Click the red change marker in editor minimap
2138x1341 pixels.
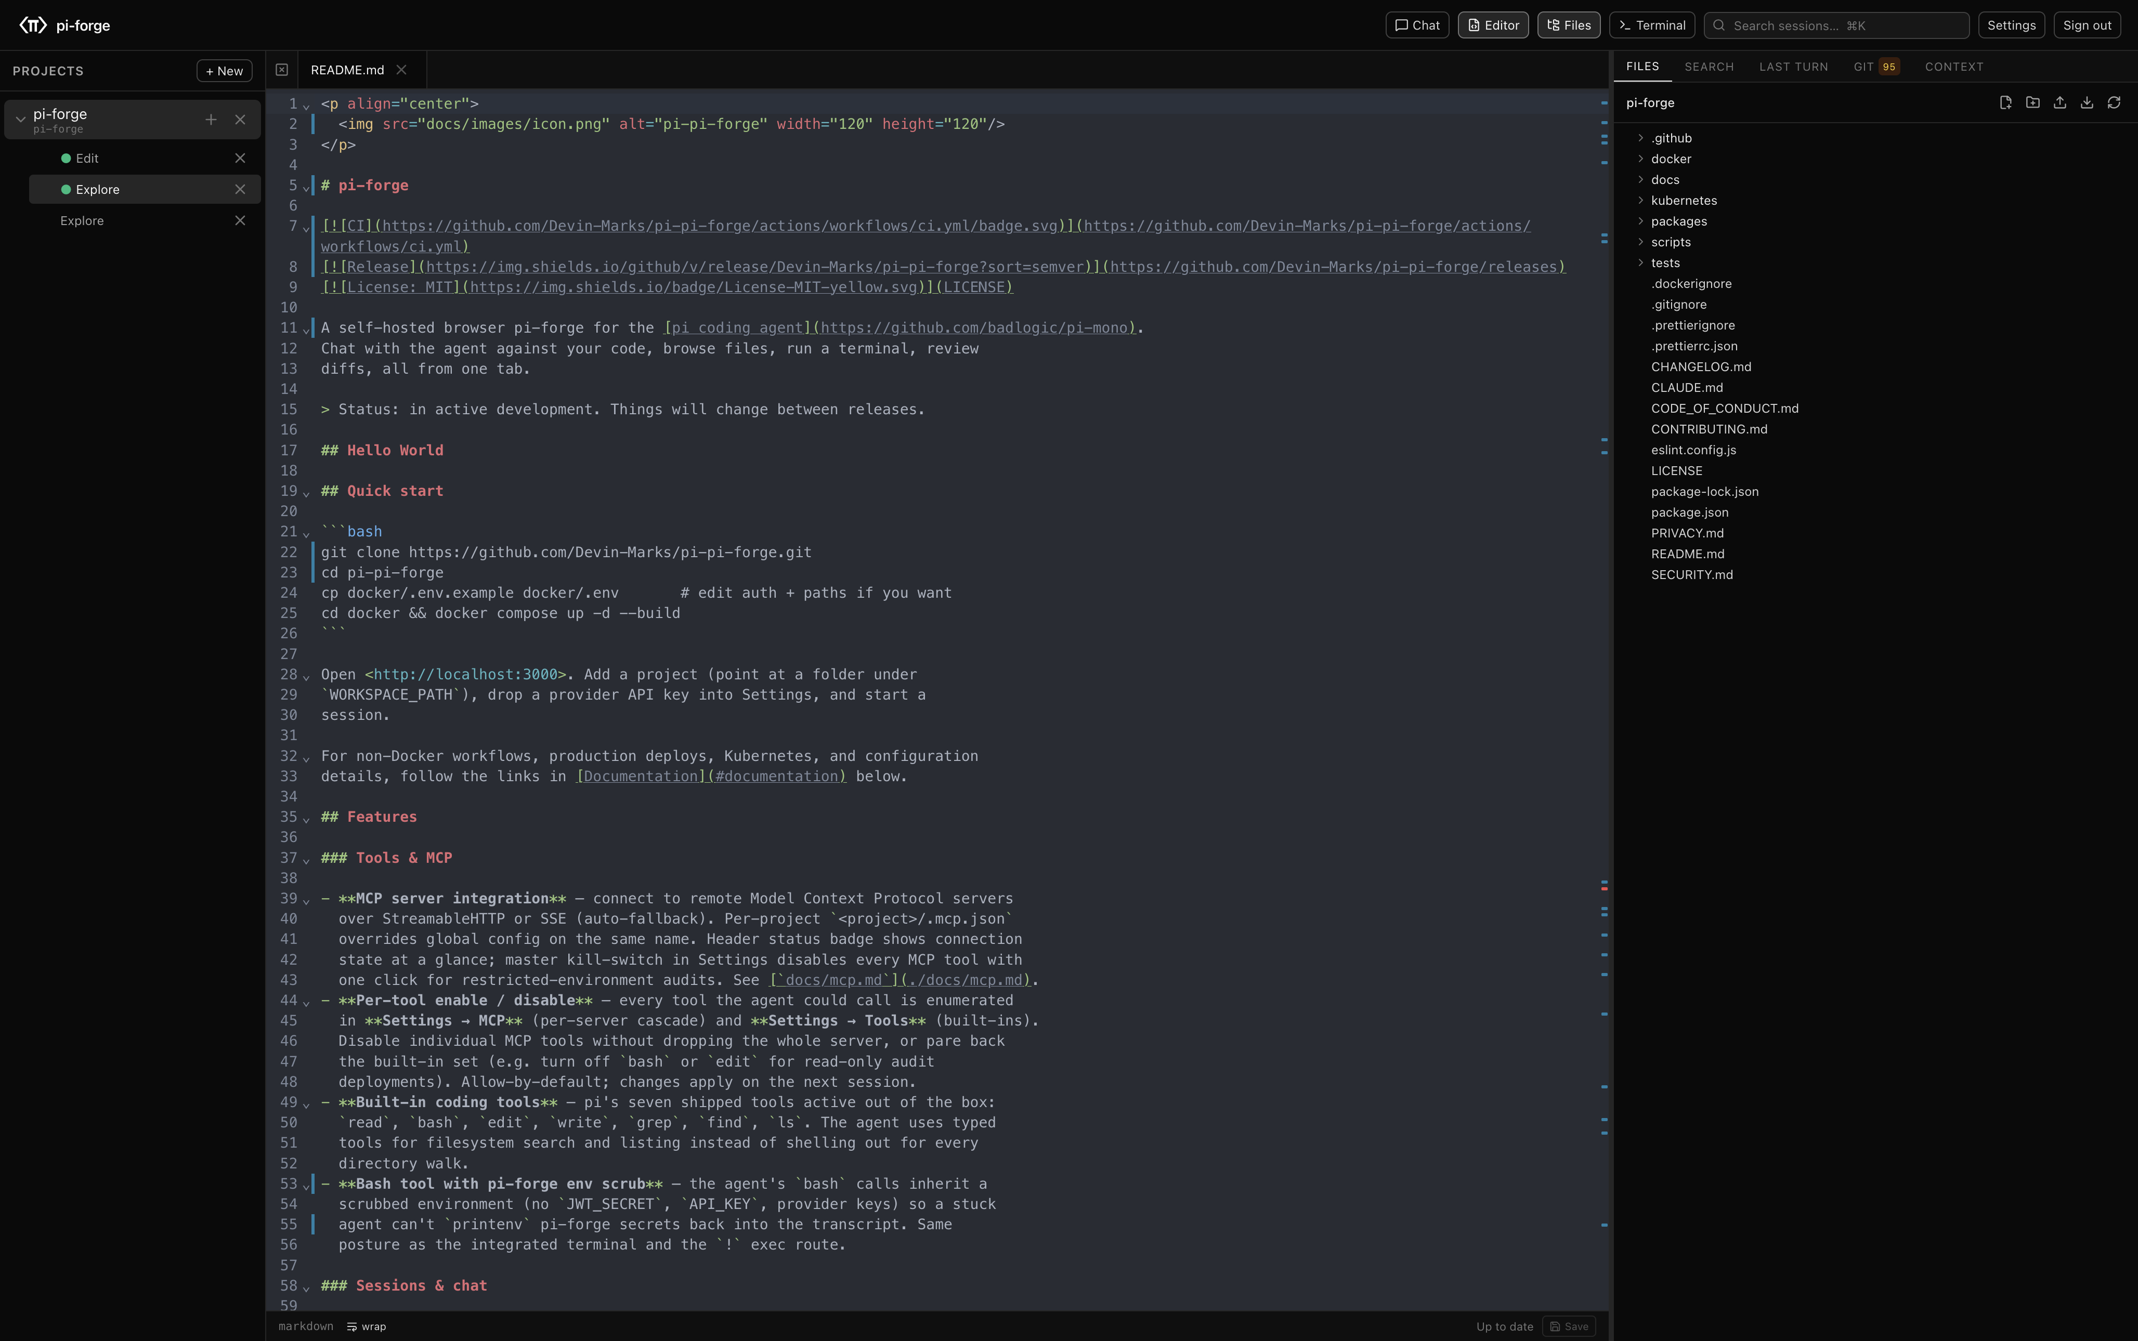pos(1604,888)
